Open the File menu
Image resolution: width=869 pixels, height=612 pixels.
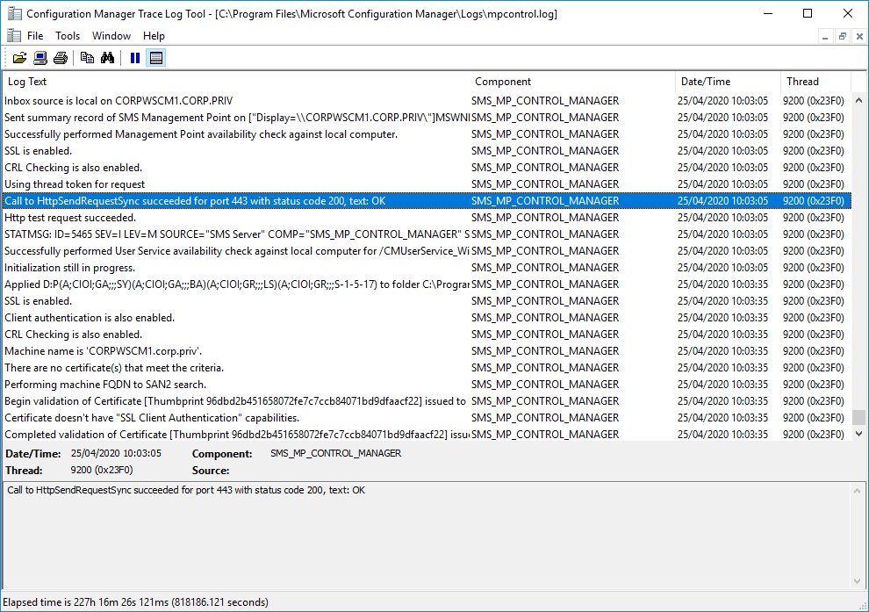pos(35,36)
